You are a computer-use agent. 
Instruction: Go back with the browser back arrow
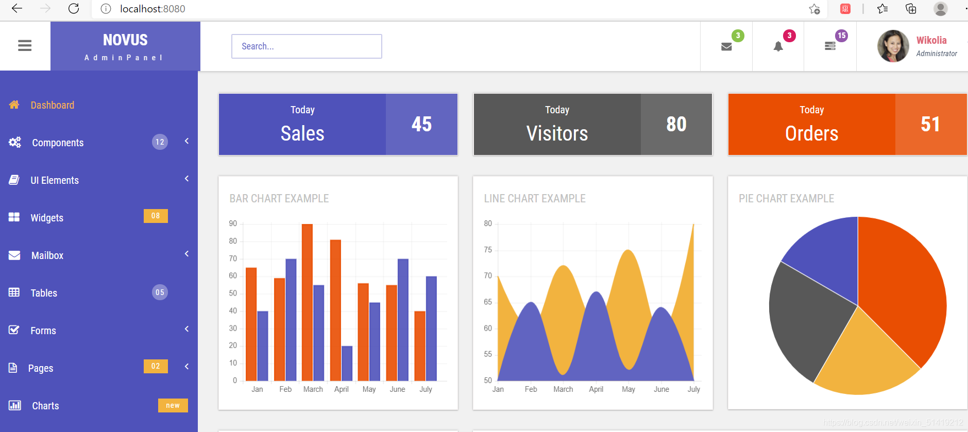click(17, 8)
